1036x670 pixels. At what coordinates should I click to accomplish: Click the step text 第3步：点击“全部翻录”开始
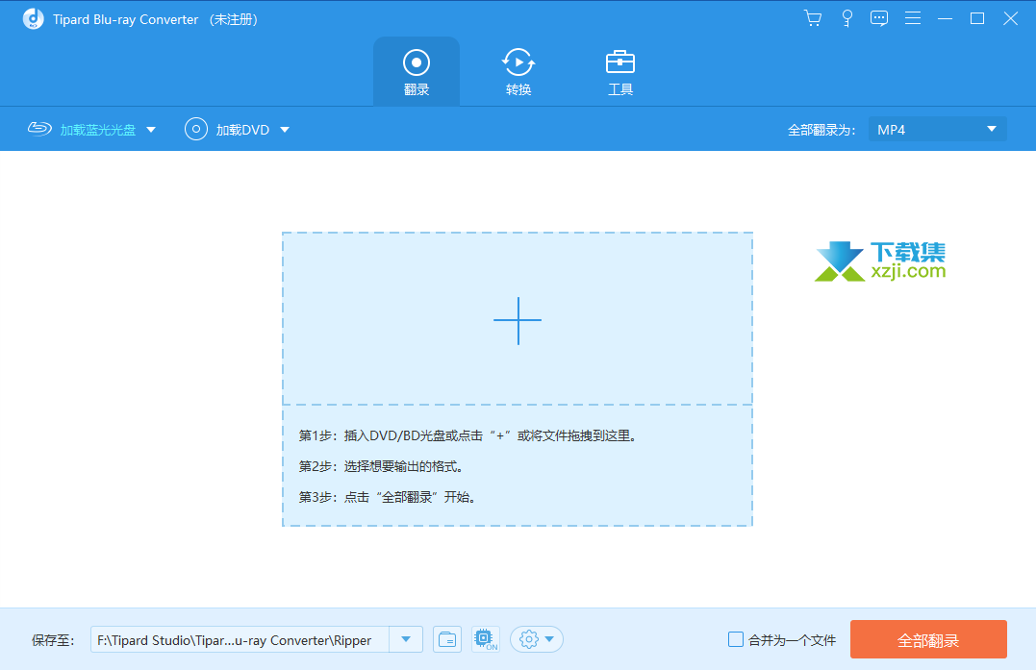coord(388,497)
